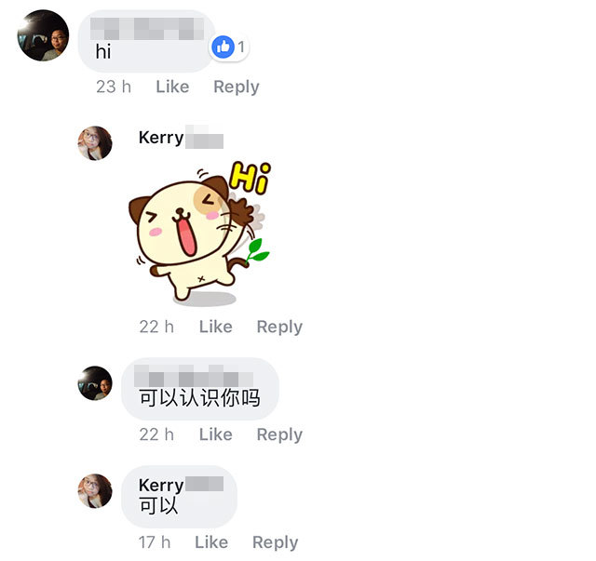The image size is (596, 561).
Task: Reply to the 'hi' comment
Action: point(237,87)
